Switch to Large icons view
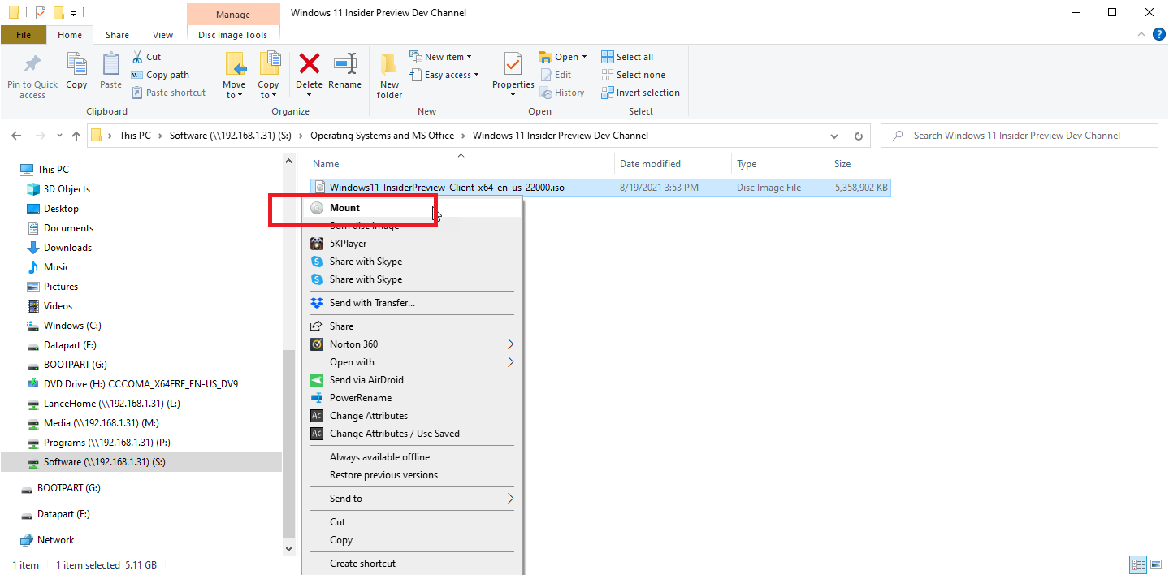 tap(1155, 564)
